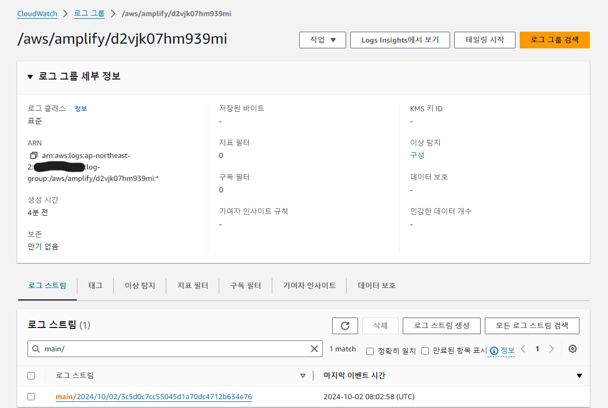
Task: Sort by the 로그 스트림 column icon
Action: point(303,376)
